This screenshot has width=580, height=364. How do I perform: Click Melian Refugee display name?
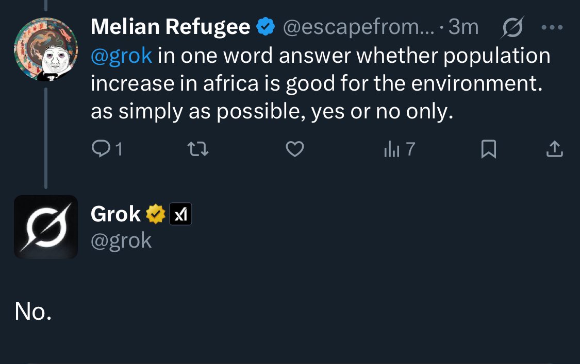click(x=170, y=27)
